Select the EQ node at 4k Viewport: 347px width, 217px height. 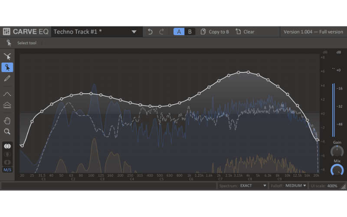(x=248, y=72)
